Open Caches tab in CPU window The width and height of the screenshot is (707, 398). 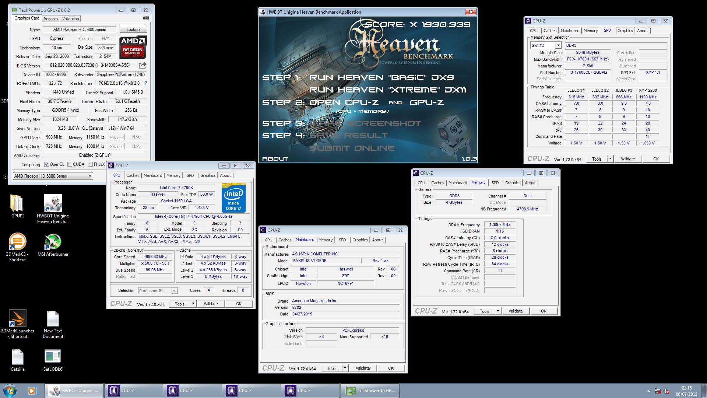(133, 175)
